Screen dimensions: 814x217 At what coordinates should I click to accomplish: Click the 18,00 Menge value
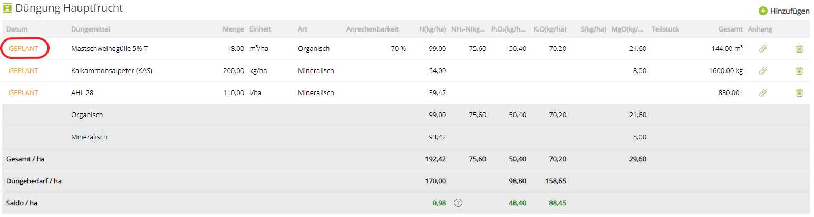click(x=235, y=48)
